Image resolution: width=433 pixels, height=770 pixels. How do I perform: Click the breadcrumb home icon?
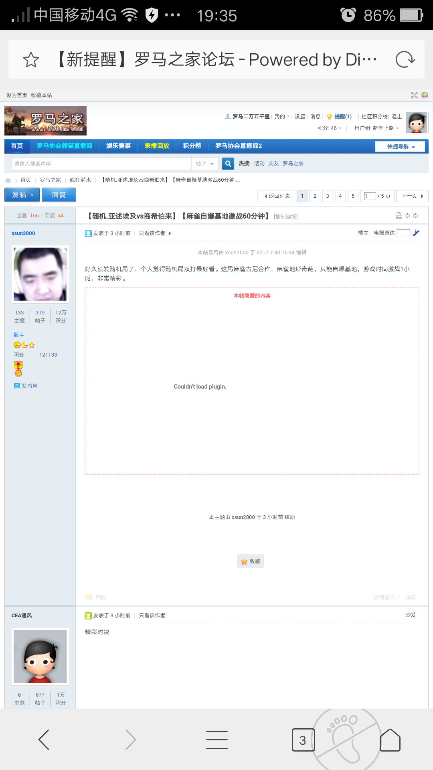(8, 180)
